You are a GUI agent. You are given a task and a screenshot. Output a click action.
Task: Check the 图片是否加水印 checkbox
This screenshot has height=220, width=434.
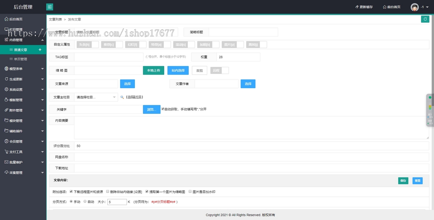[x=190, y=191]
